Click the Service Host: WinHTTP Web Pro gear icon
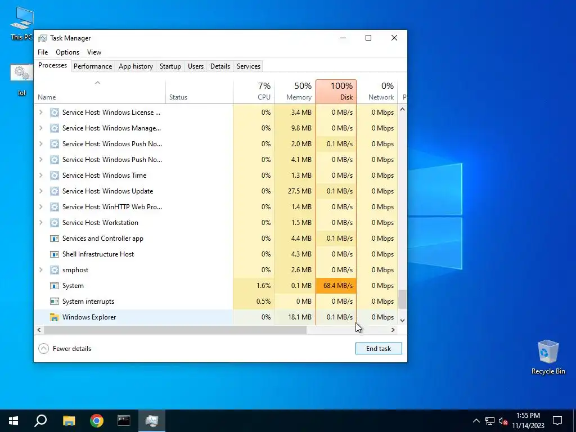Screen dimensions: 576x432 click(55, 207)
